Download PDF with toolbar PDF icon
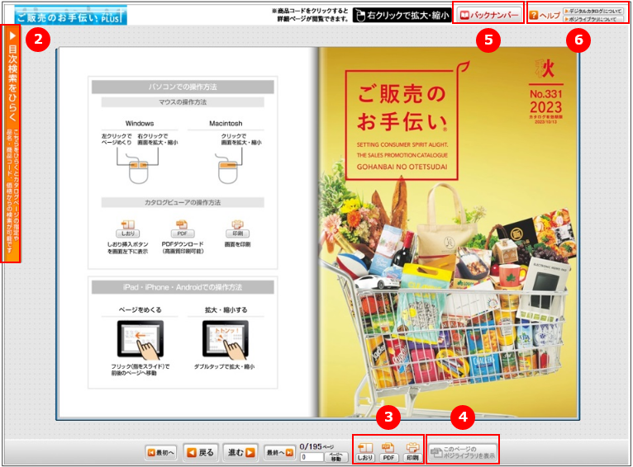 [388, 452]
